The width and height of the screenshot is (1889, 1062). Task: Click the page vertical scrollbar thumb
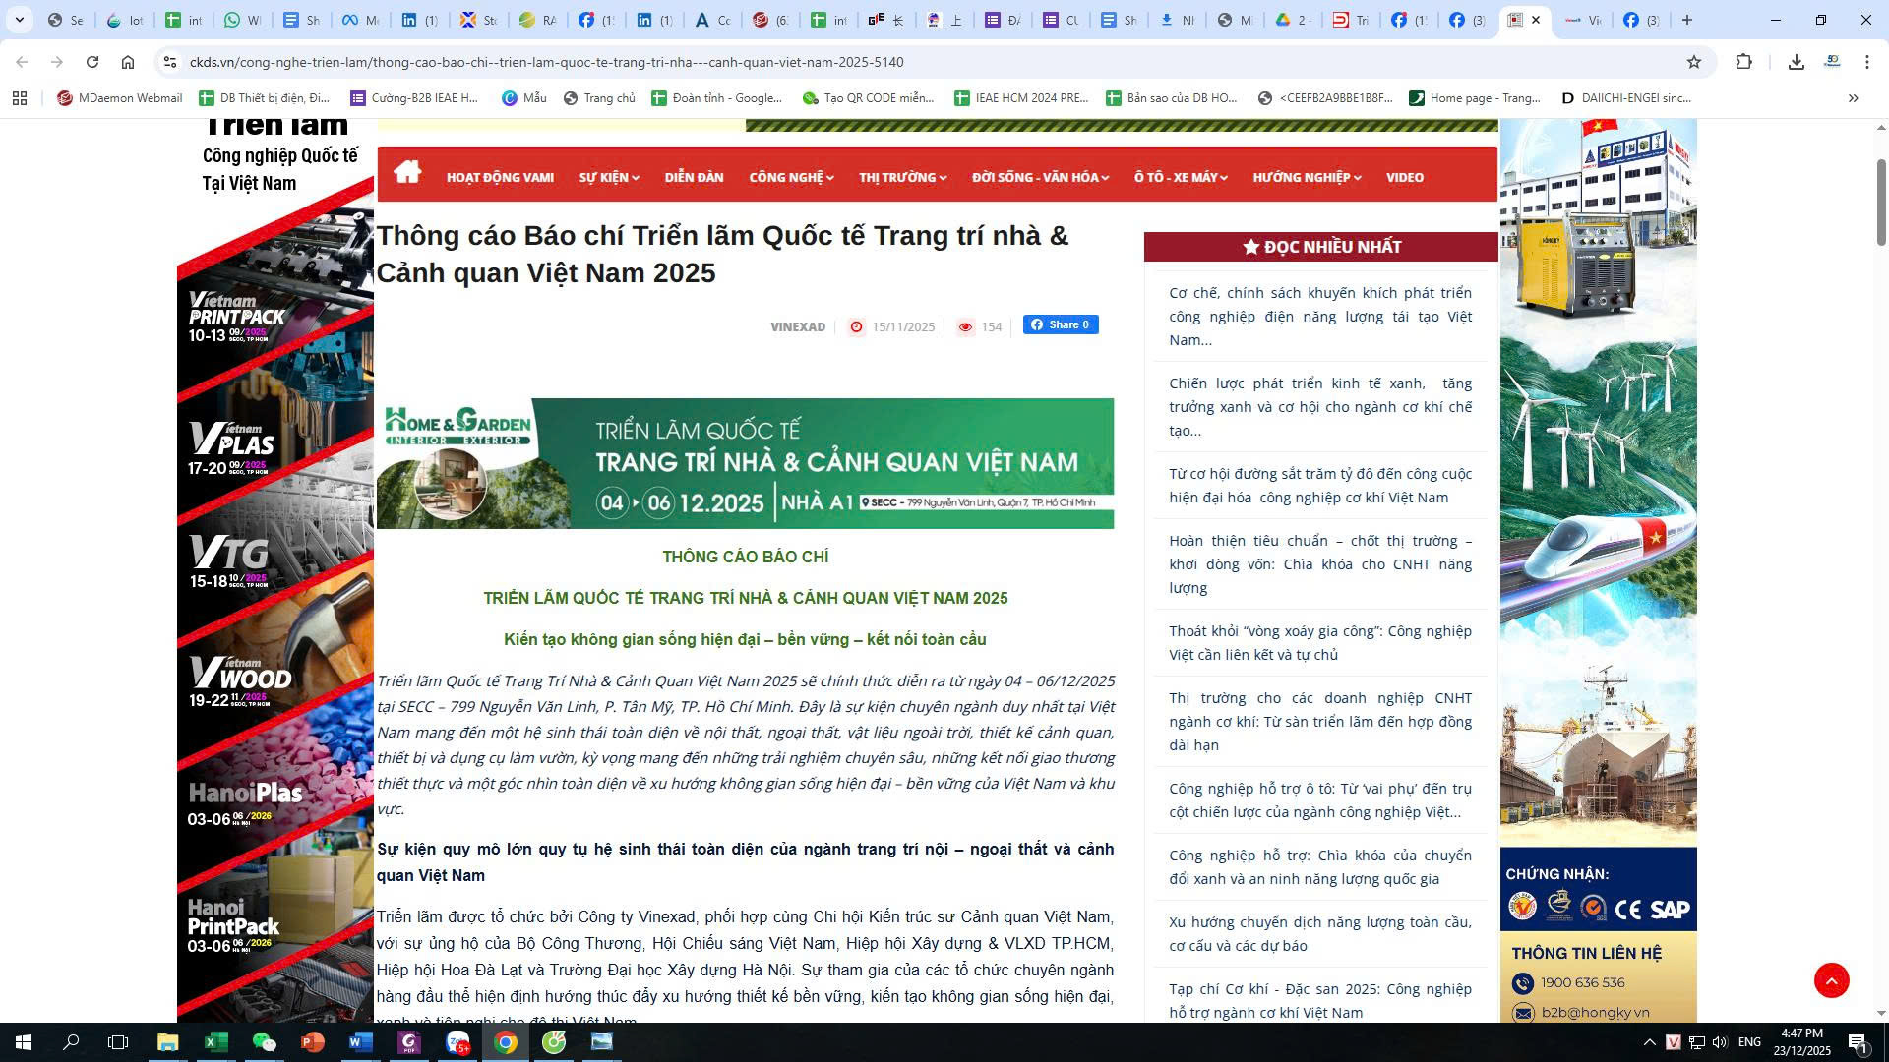[1881, 202]
